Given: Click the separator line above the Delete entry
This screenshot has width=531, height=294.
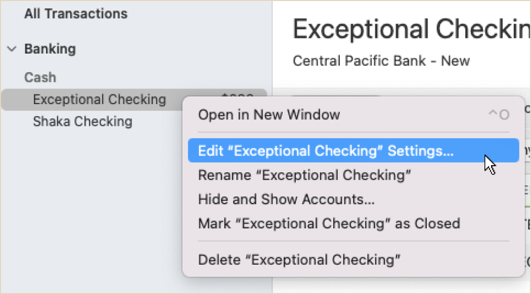Looking at the screenshot, I should (x=353, y=241).
